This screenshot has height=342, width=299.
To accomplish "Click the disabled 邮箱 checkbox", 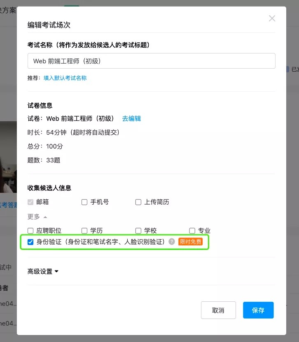I will (x=30, y=202).
